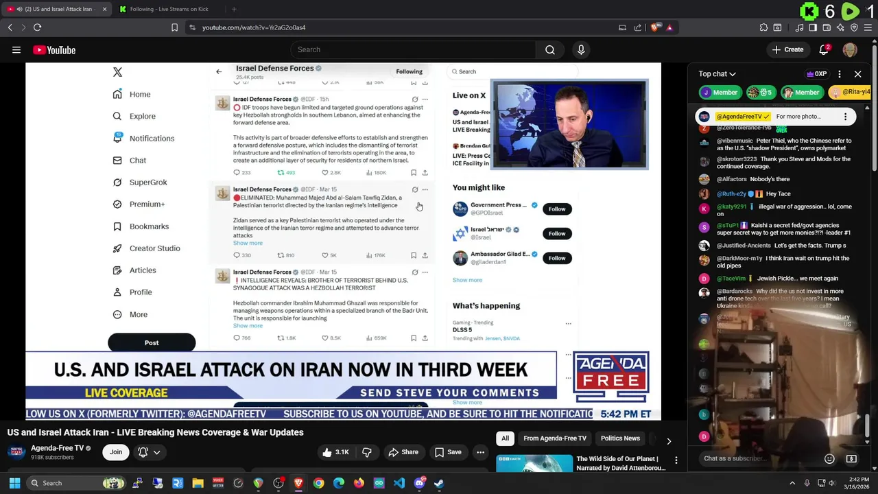The image size is (878, 494).
Task: Reload the page in the browser
Action: tap(37, 27)
